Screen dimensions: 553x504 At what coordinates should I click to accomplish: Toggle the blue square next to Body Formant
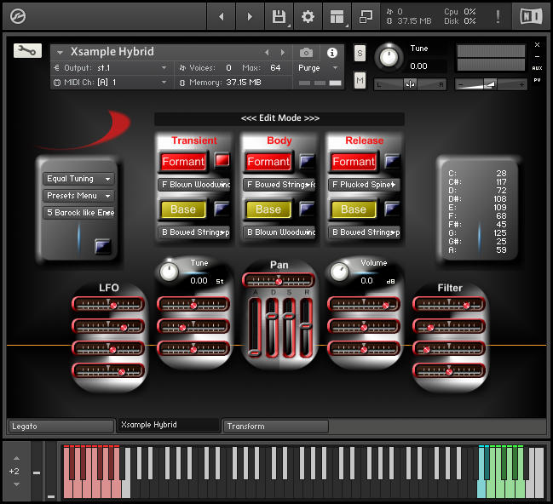(x=308, y=161)
